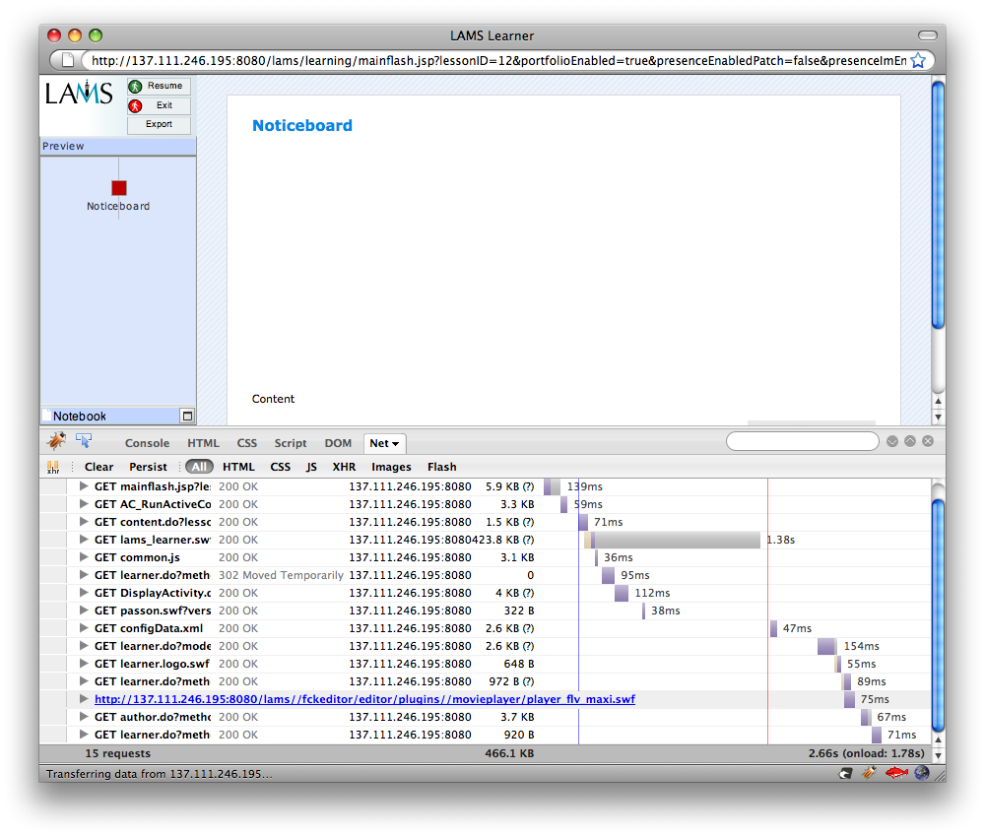
Task: Click the Firebug bug icon in panel toolbar
Action: click(56, 441)
